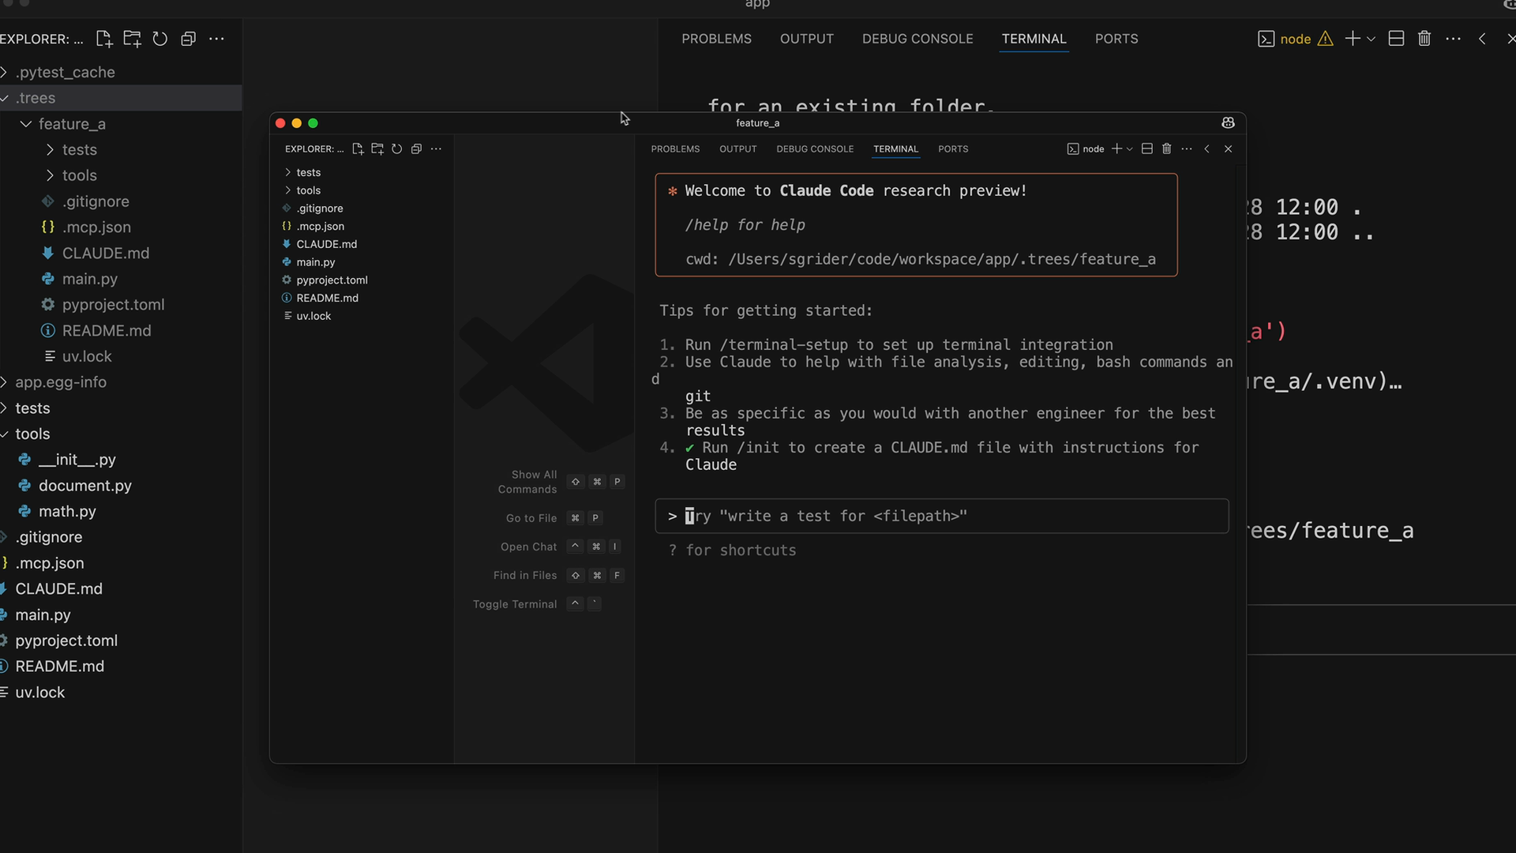
Task: Refresh explorer in feature_a window
Action: coord(397,148)
